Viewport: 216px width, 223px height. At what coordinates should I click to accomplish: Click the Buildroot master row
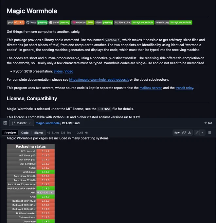[31, 213]
